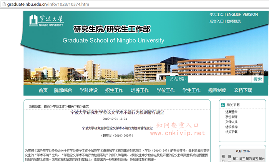Open sidebar link 学位申请
This screenshot has height=162, width=269.
(x=231, y=117)
